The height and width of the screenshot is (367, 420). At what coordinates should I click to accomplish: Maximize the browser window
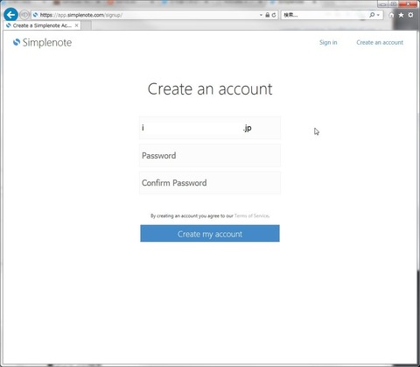[394, 4]
